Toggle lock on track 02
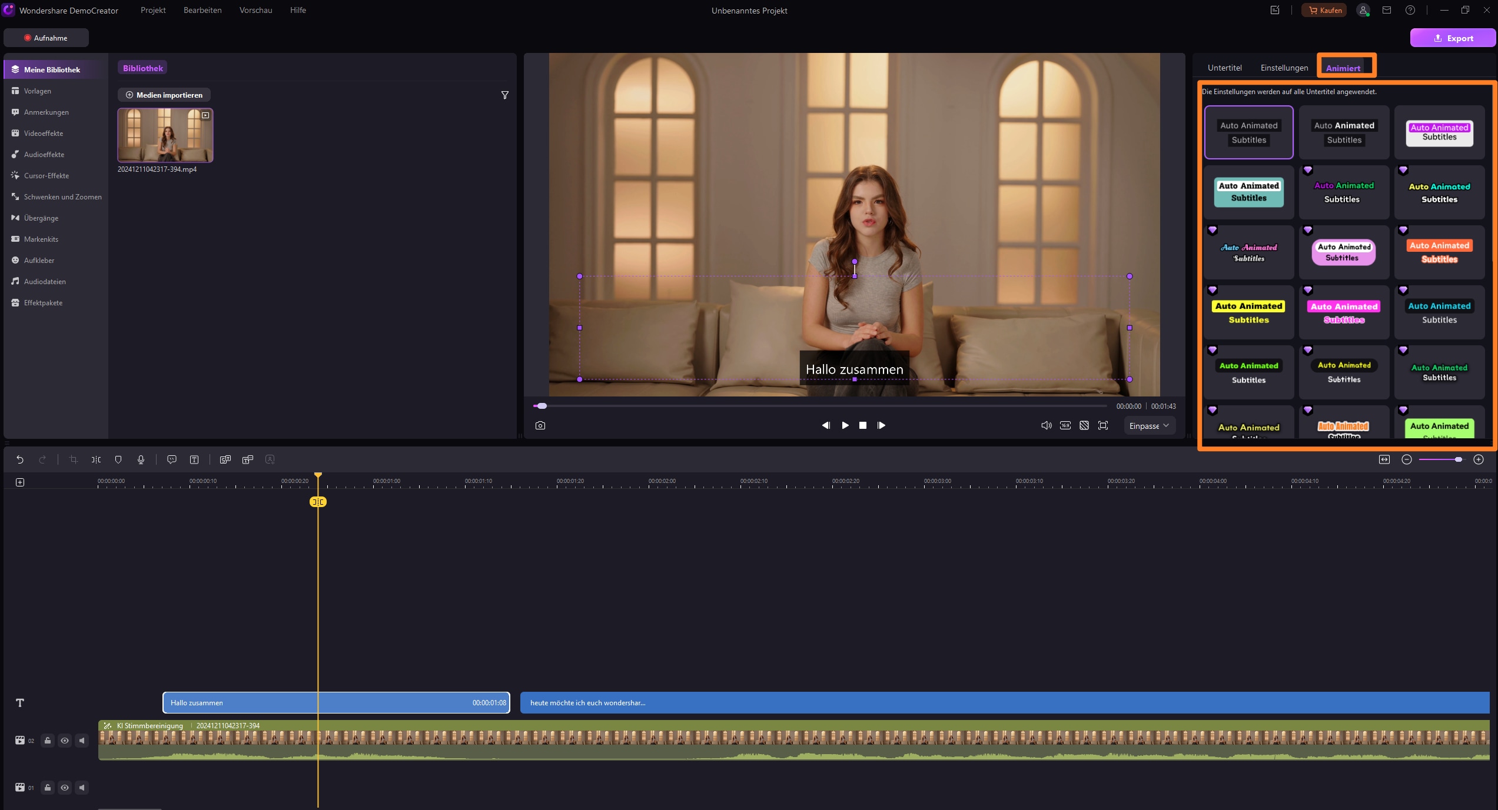 click(48, 741)
